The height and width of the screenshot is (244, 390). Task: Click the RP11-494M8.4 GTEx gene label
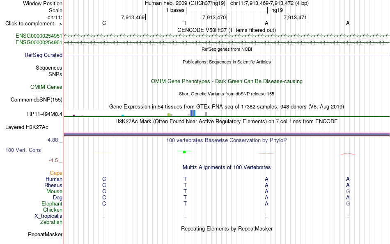click(x=45, y=114)
